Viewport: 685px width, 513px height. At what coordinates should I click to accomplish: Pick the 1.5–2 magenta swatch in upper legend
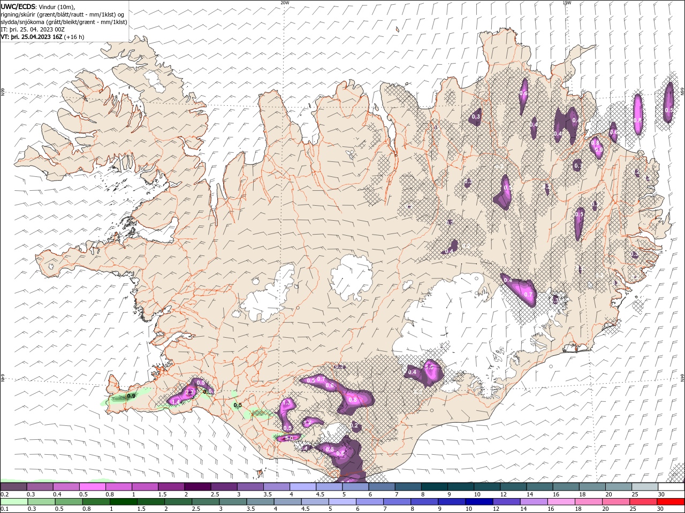coord(171,487)
